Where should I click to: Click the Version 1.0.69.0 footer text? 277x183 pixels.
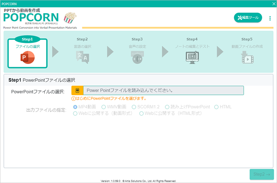tap(110, 181)
